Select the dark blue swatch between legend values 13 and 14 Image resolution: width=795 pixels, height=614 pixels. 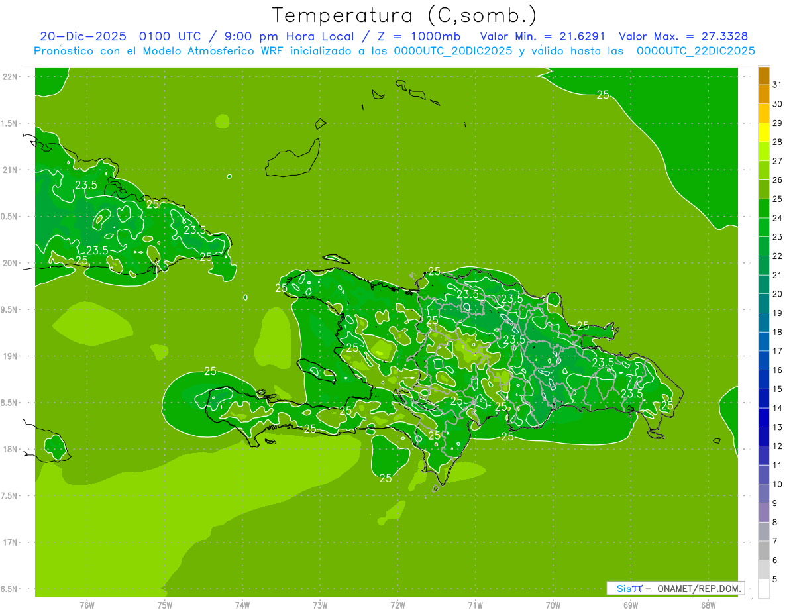pos(764,417)
